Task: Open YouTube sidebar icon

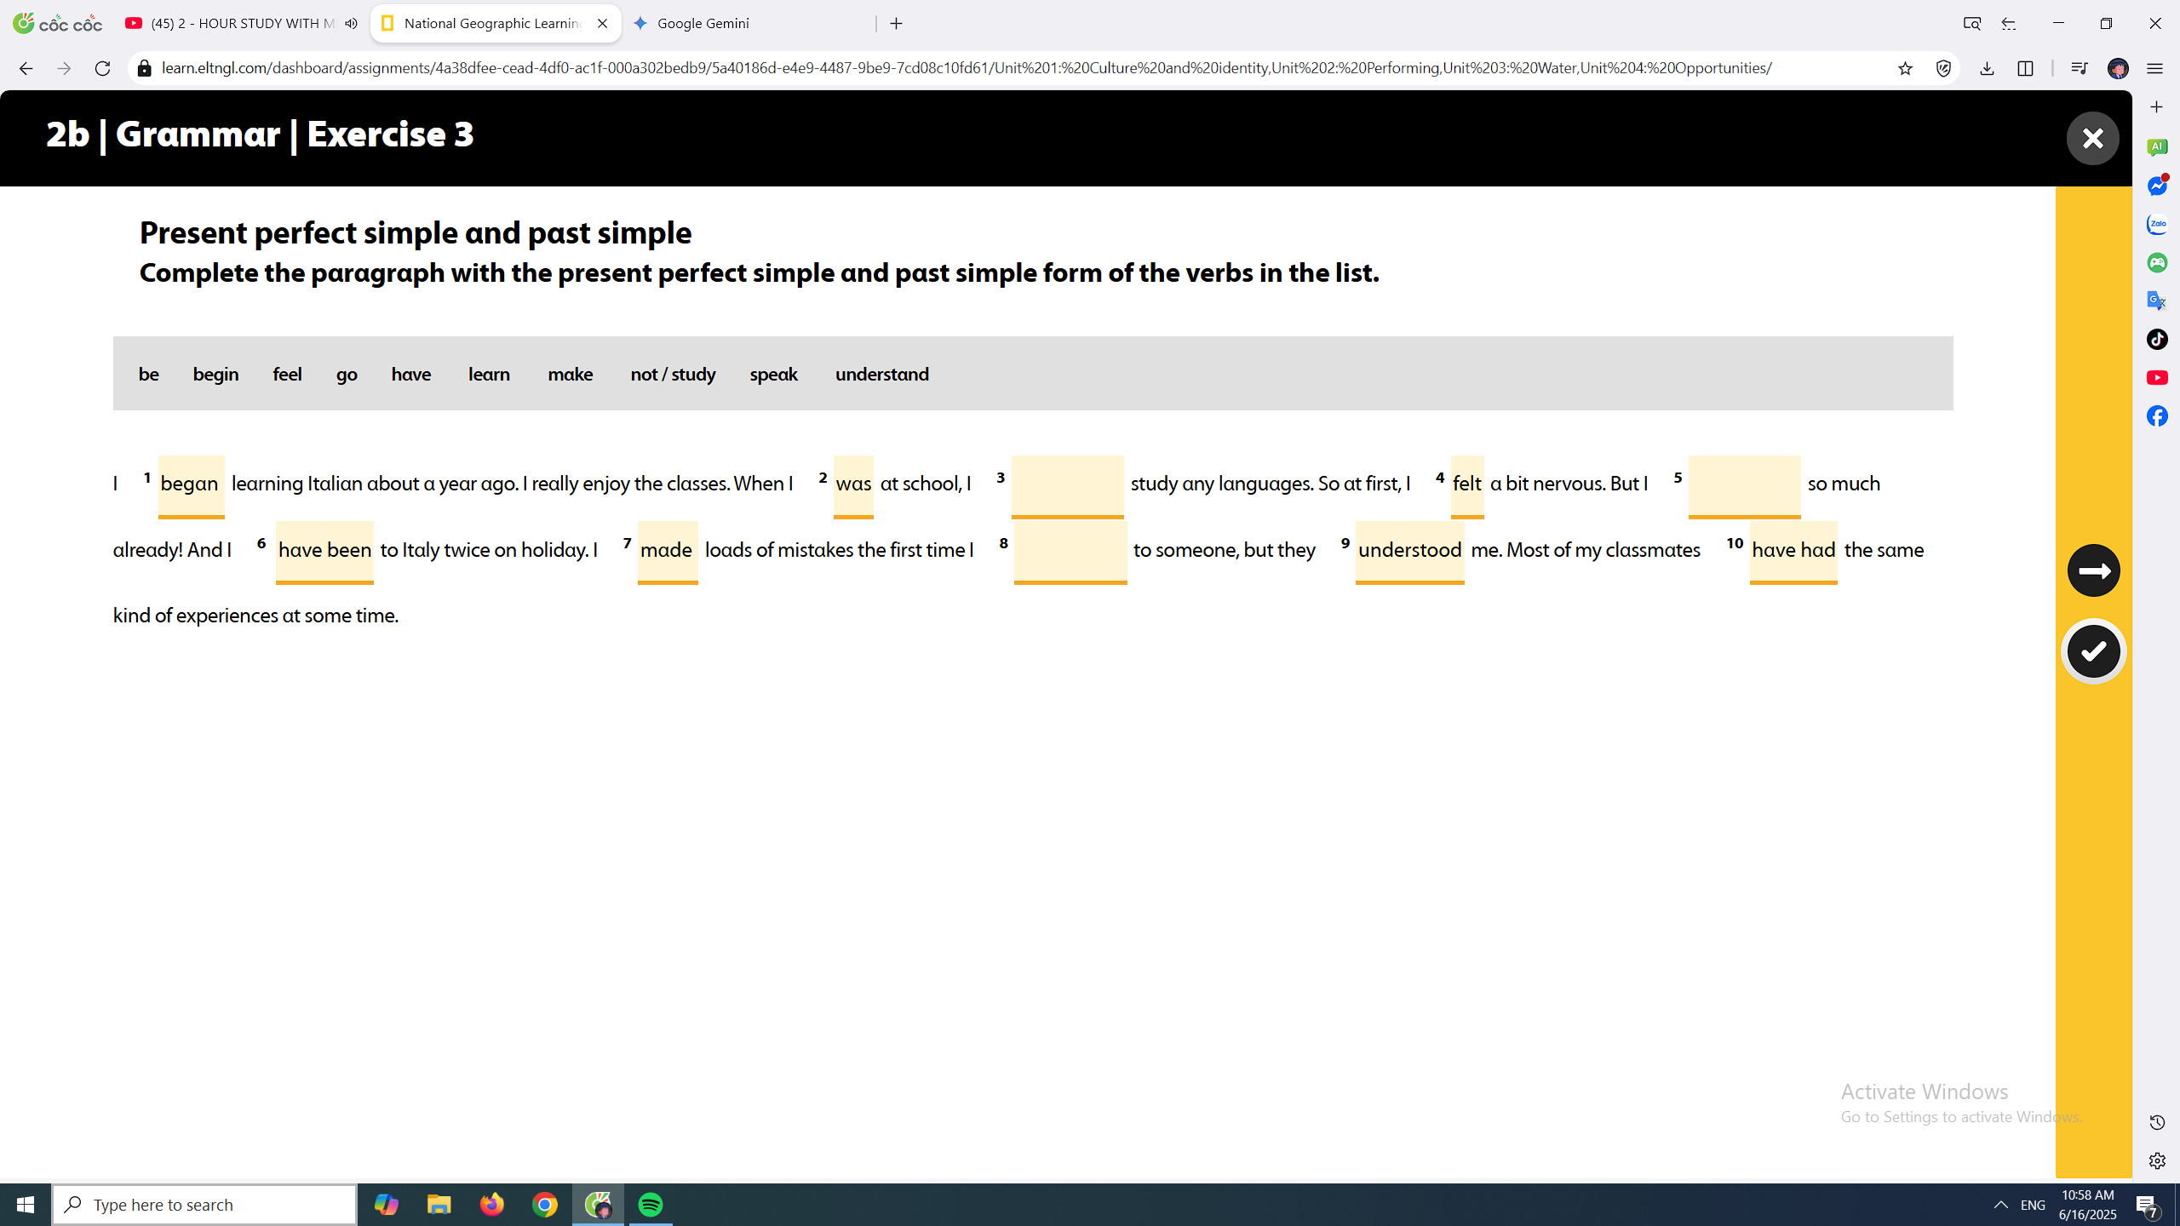Action: (2156, 377)
